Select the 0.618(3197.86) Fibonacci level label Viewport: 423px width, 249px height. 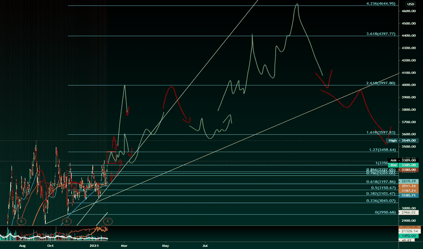(x=381, y=182)
